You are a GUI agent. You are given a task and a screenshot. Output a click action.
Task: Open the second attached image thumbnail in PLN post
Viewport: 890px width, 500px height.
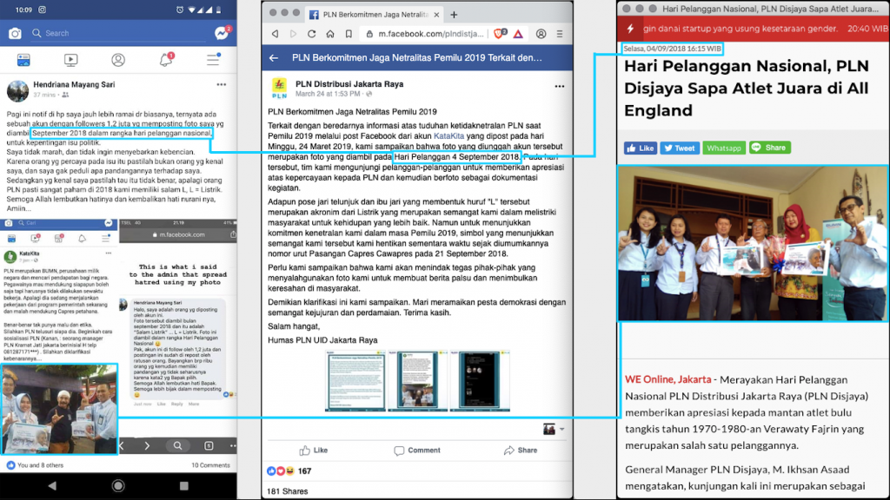pos(417,381)
